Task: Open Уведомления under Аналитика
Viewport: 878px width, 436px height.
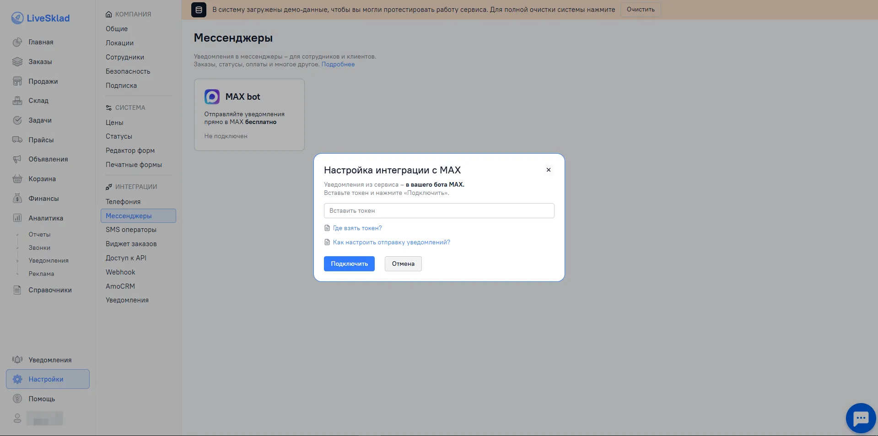Action: tap(48, 260)
